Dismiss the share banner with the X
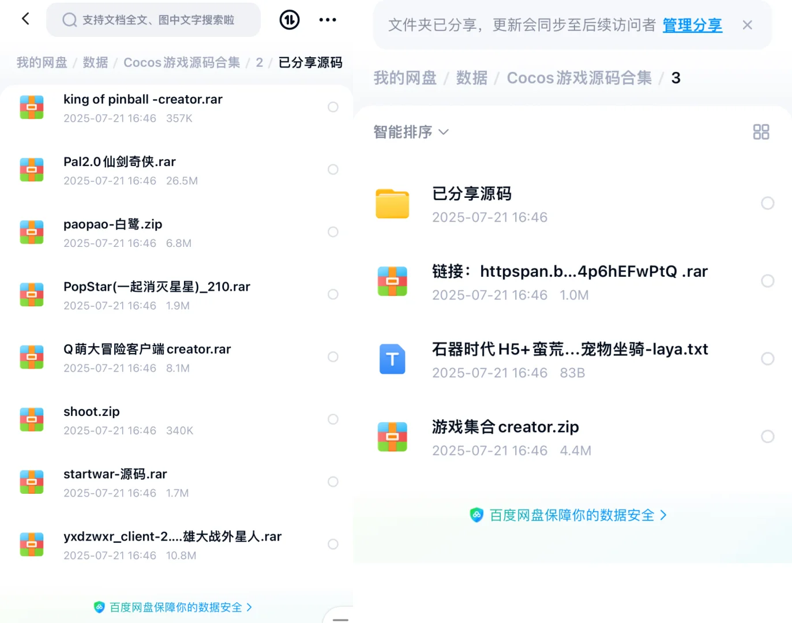The height and width of the screenshot is (623, 792). pyautogui.click(x=747, y=25)
